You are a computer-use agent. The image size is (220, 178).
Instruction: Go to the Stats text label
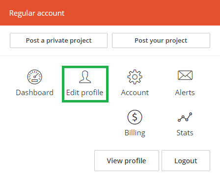(x=185, y=133)
